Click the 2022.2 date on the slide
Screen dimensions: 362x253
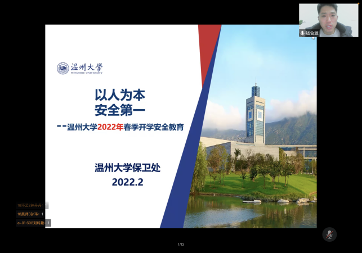(128, 182)
